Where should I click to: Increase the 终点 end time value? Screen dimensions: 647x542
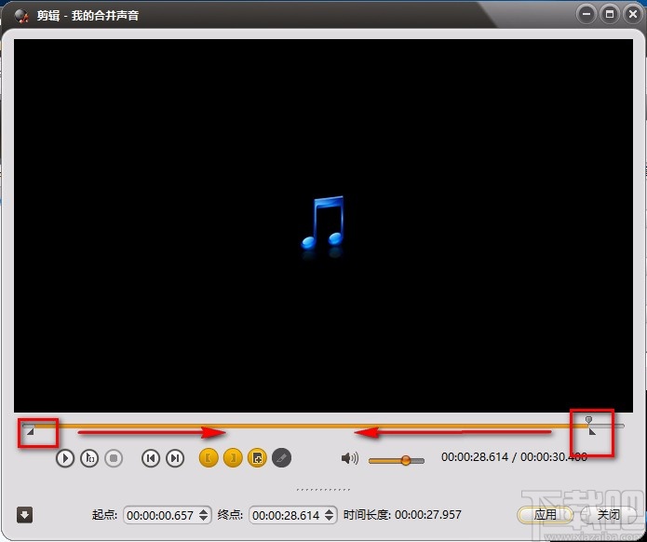pyautogui.click(x=330, y=511)
